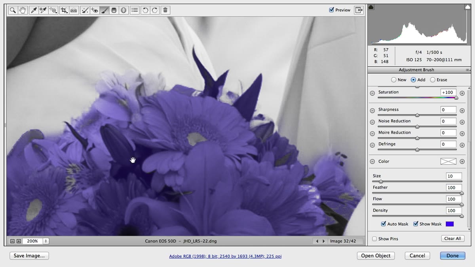Select the Zoom tool
Screen dimensions: 475x267
(13, 10)
